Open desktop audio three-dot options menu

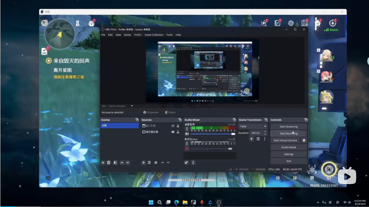[x=187, y=129]
